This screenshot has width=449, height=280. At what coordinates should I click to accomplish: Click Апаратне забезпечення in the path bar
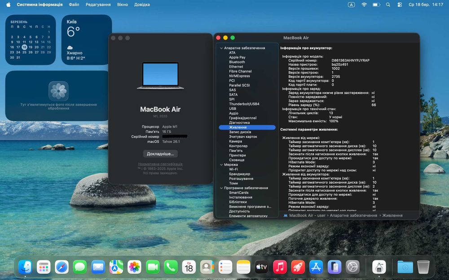pos(353,215)
